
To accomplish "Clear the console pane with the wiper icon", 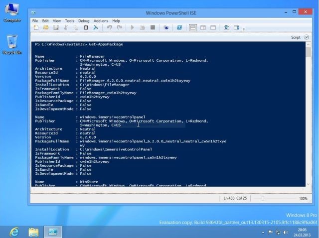I will 96,27.
